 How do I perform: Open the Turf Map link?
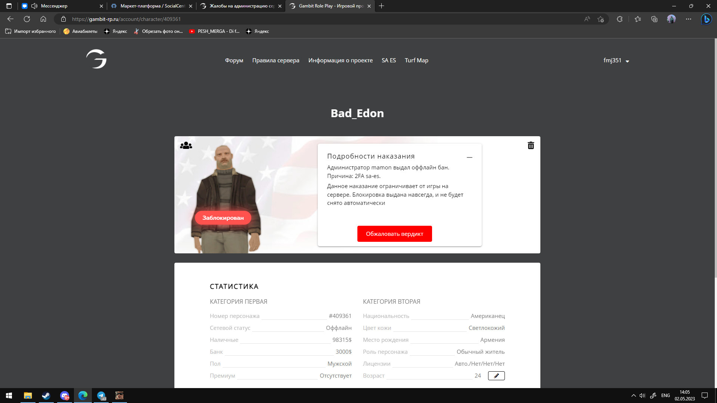tap(416, 60)
